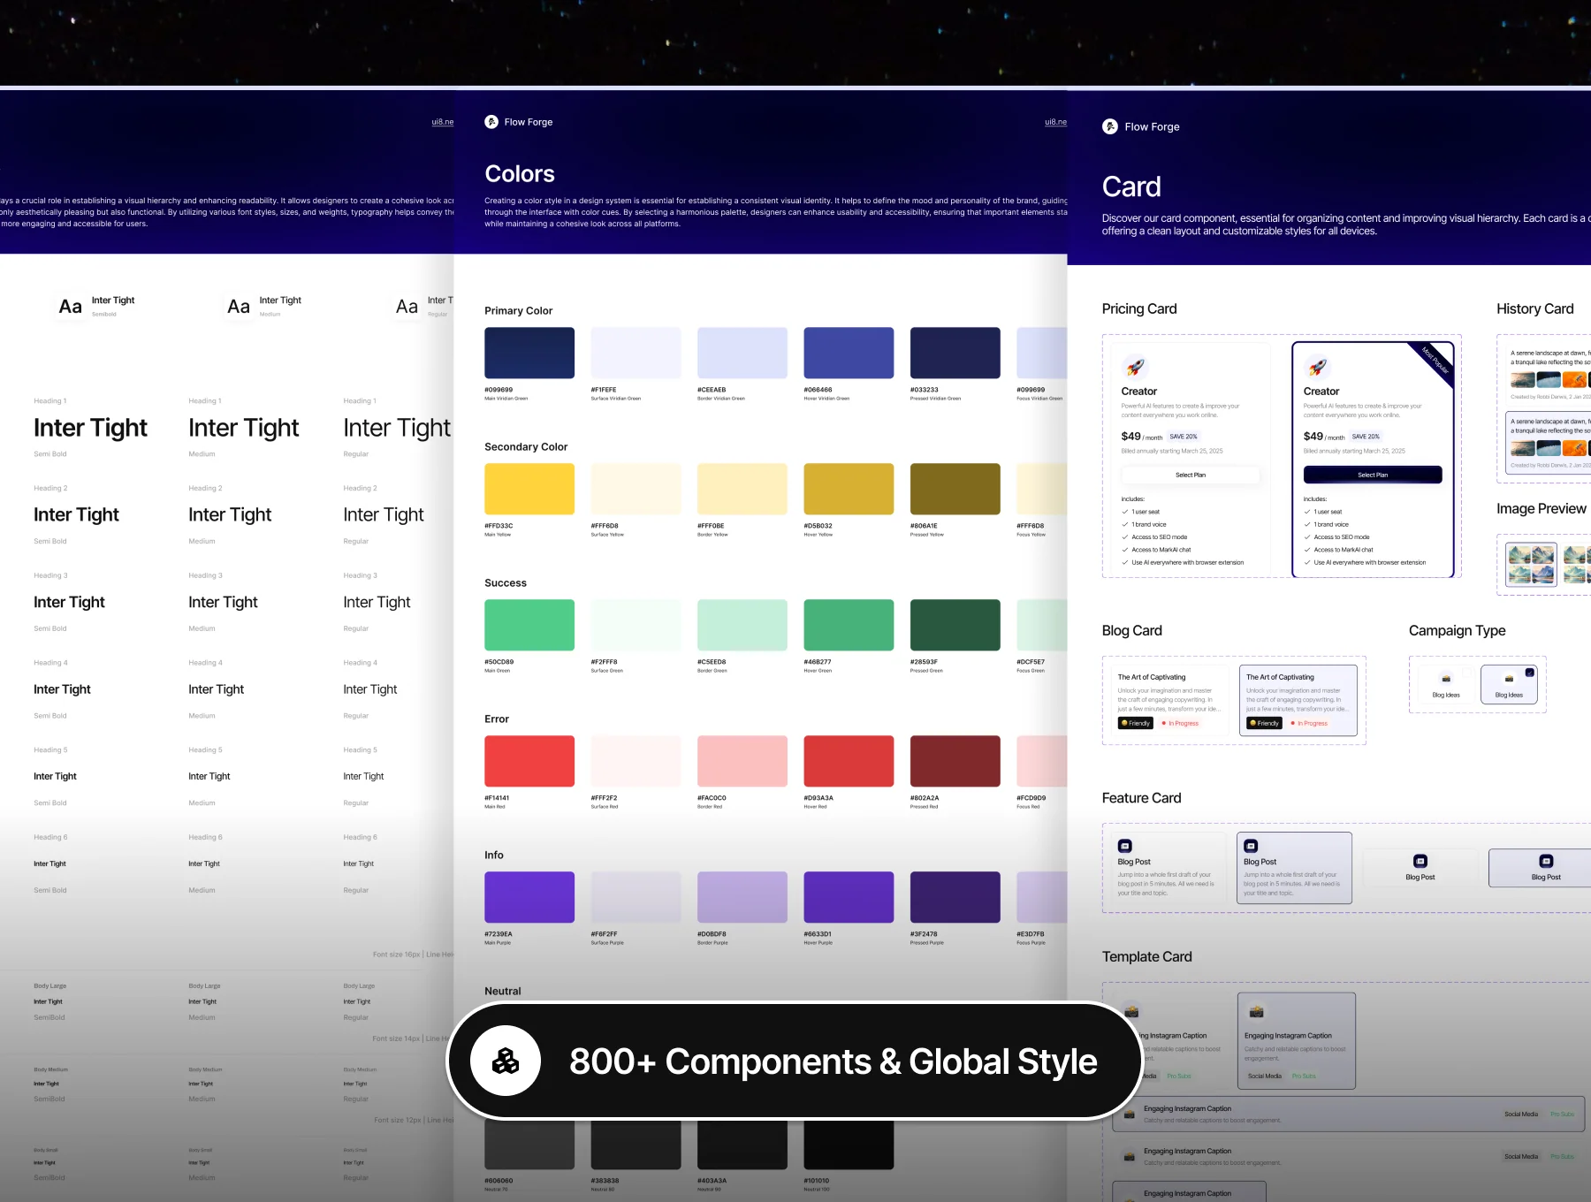
Task: Click Friendly tag in the unselected blog card
Action: (x=1136, y=723)
